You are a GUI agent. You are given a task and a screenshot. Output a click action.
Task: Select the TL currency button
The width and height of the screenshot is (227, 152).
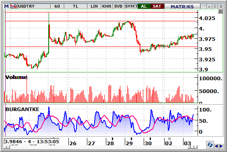(x=76, y=6)
